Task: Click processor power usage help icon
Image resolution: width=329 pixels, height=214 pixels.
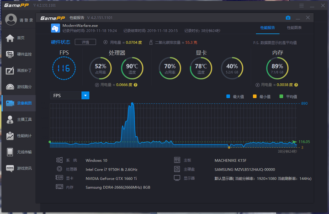Action: click(136, 85)
